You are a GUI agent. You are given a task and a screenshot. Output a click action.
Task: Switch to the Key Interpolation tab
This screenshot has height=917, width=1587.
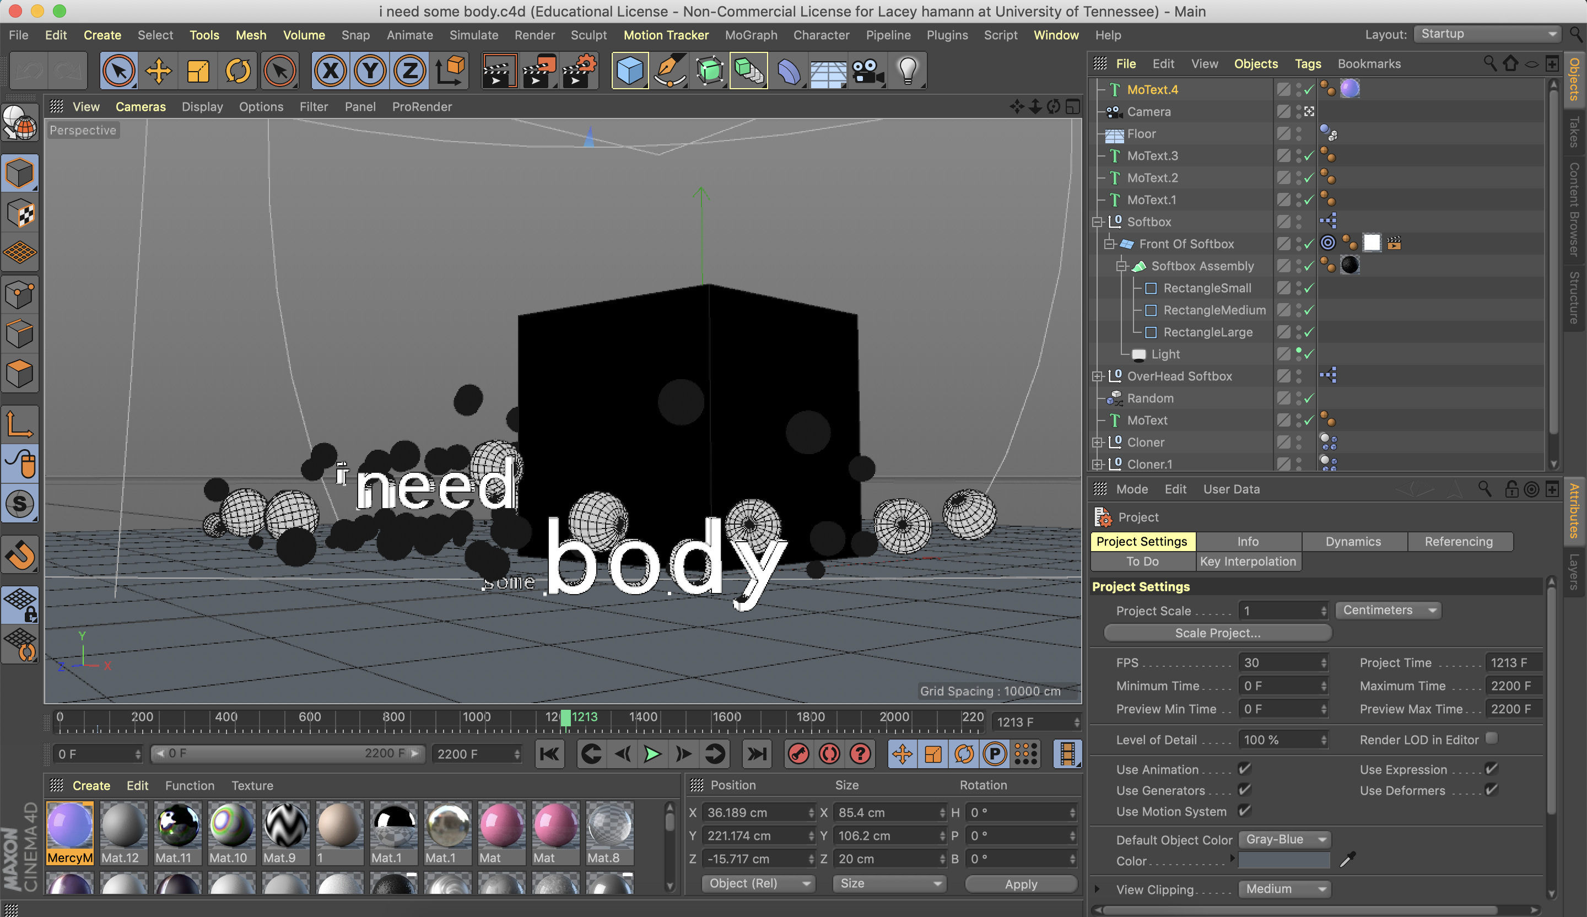pyautogui.click(x=1248, y=561)
